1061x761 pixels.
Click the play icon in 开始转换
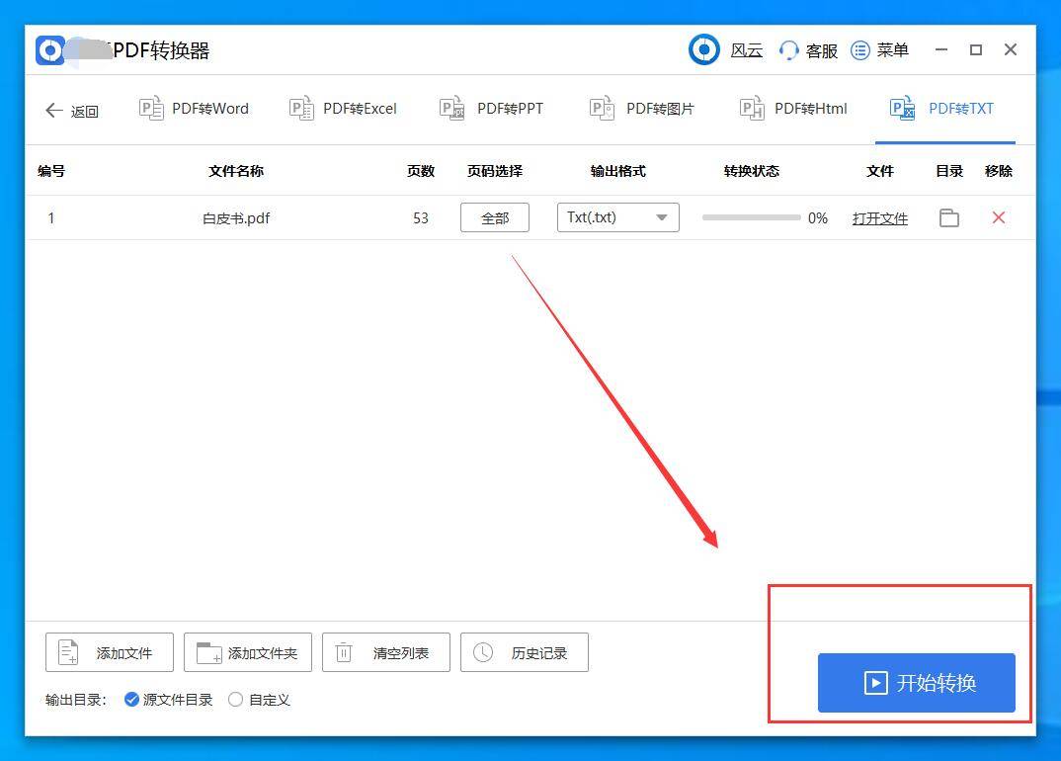pos(875,683)
